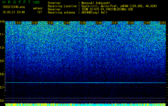Screen dimensions: 168x106
Task: Click the 2347 time marker
Action: click(x=115, y=23)
